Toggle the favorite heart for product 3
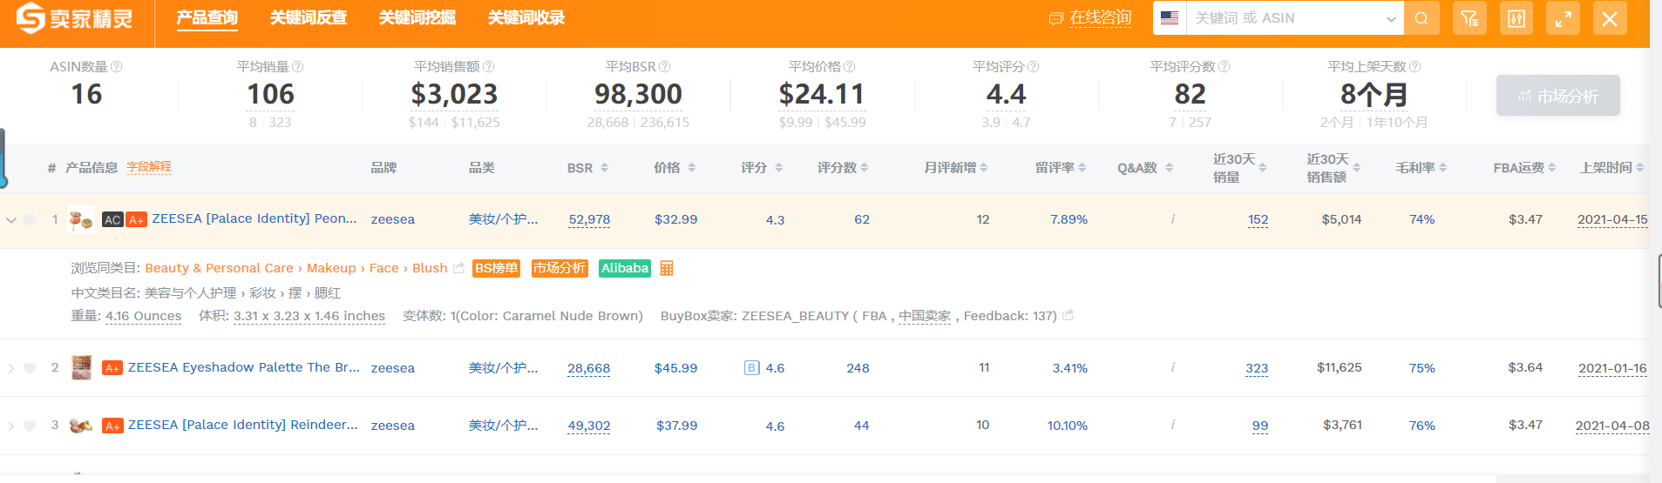Image resolution: width=1662 pixels, height=483 pixels. click(x=30, y=426)
